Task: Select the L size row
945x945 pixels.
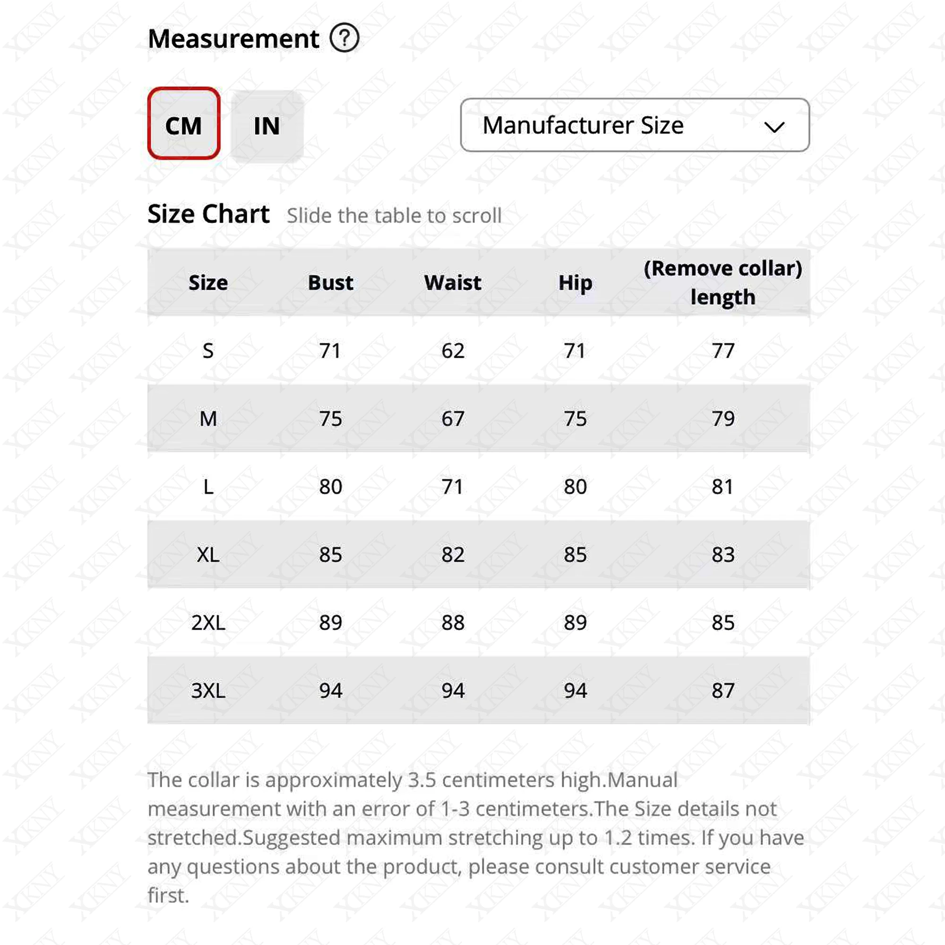Action: click(478, 487)
